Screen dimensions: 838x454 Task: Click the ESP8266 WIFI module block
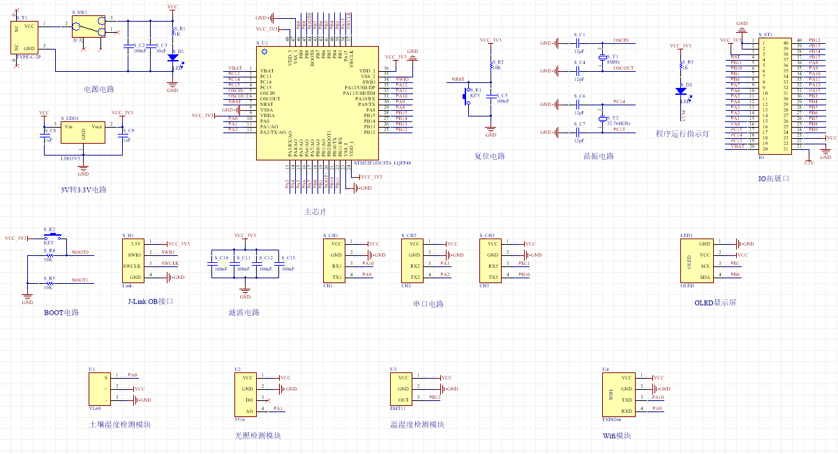coord(619,395)
